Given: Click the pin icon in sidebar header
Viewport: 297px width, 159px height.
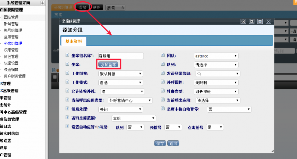Looking at the screenshot, I should (x=42, y=3).
